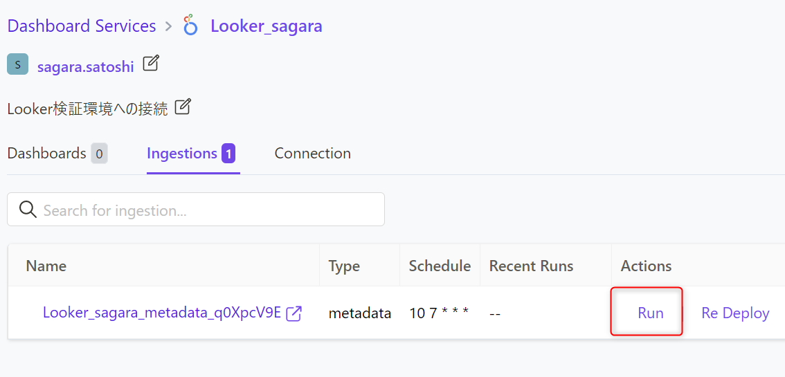The height and width of the screenshot is (377, 785).
Task: Click the edit description pencil icon
Action: click(183, 107)
